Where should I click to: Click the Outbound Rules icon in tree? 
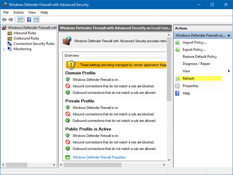click(x=10, y=38)
